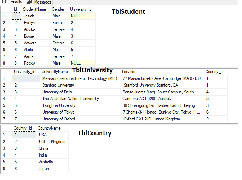The height and width of the screenshot is (180, 242).
Task: Click the Tsinghua University cell
Action: click(80, 105)
